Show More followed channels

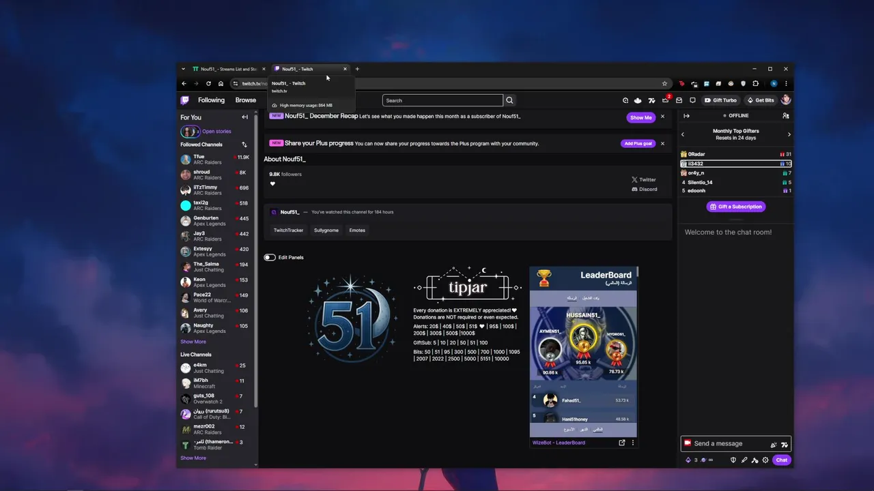tap(193, 342)
